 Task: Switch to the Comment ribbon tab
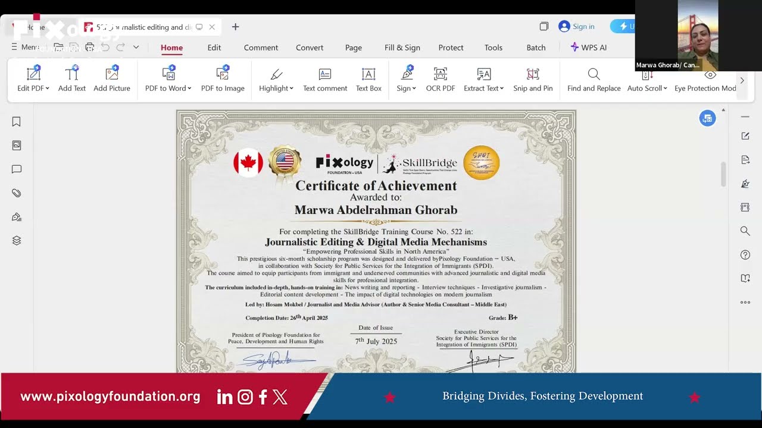point(261,48)
